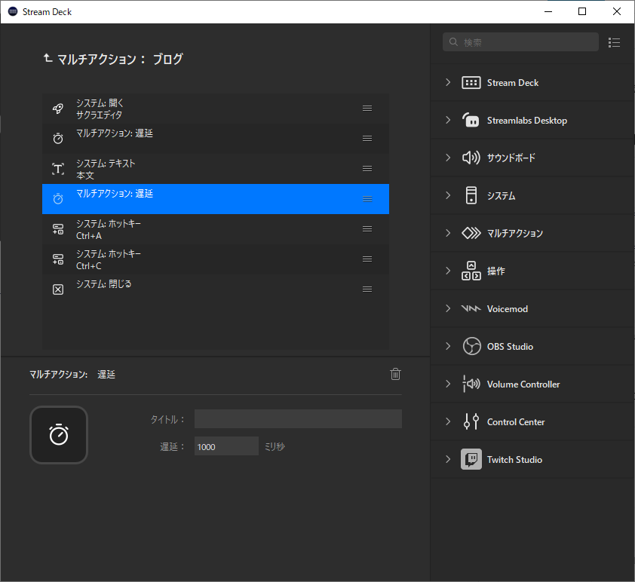Click the サウンドボード speaker icon
The width and height of the screenshot is (635, 582).
(471, 158)
